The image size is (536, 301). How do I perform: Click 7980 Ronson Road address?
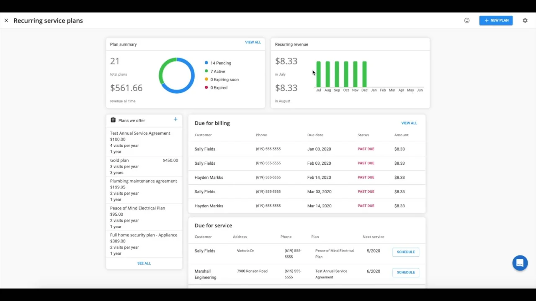pyautogui.click(x=252, y=271)
